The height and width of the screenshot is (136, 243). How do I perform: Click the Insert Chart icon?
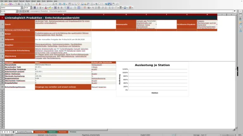coord(85,4)
